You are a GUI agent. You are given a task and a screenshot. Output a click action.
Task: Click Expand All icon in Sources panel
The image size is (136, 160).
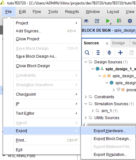[x=109, y=53]
